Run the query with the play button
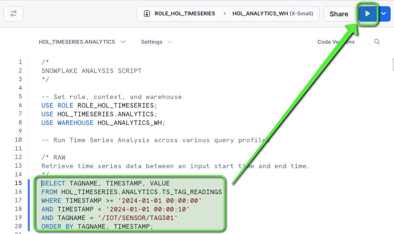The width and height of the screenshot is (394, 234). tap(367, 14)
